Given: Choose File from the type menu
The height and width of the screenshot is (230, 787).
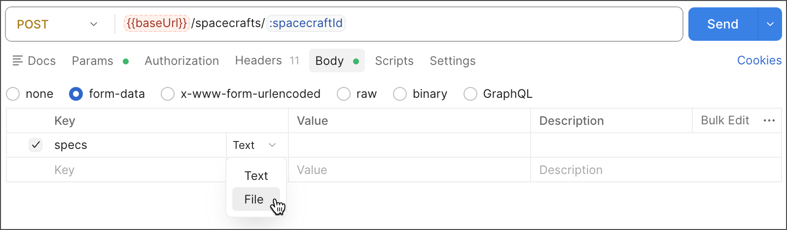Looking at the screenshot, I should pos(254,199).
